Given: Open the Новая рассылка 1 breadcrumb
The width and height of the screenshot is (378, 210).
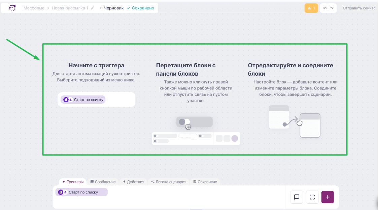Looking at the screenshot, I should tap(70, 8).
